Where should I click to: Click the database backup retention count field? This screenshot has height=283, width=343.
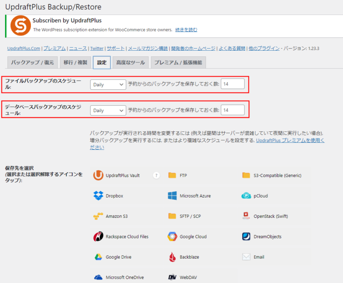232,110
